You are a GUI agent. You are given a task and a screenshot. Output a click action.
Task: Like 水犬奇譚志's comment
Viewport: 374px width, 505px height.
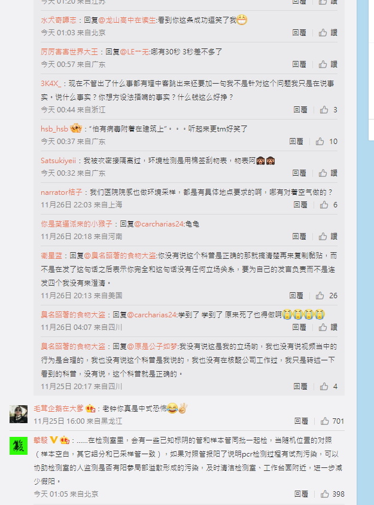click(328, 32)
